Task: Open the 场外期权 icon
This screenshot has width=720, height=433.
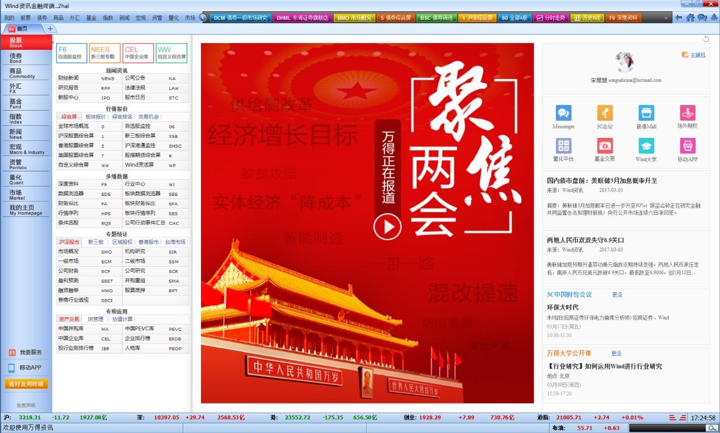Action: (687, 113)
